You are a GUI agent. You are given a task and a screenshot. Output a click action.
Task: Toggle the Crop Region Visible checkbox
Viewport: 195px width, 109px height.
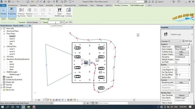[x=176, y=70]
